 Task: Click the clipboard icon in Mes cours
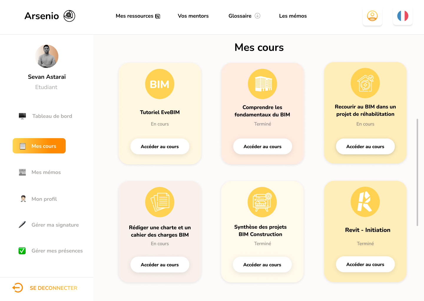(23, 146)
